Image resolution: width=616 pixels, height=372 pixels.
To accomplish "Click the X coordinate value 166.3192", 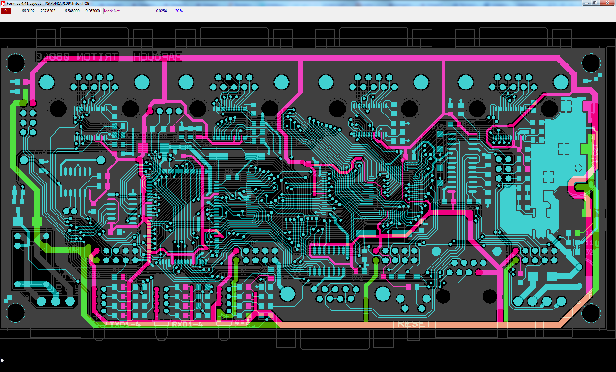I will click(27, 11).
